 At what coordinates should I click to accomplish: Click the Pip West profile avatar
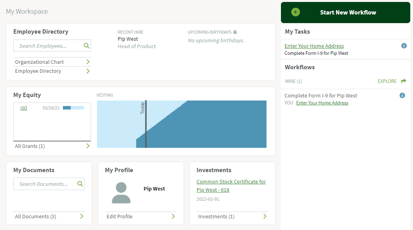[121, 193]
